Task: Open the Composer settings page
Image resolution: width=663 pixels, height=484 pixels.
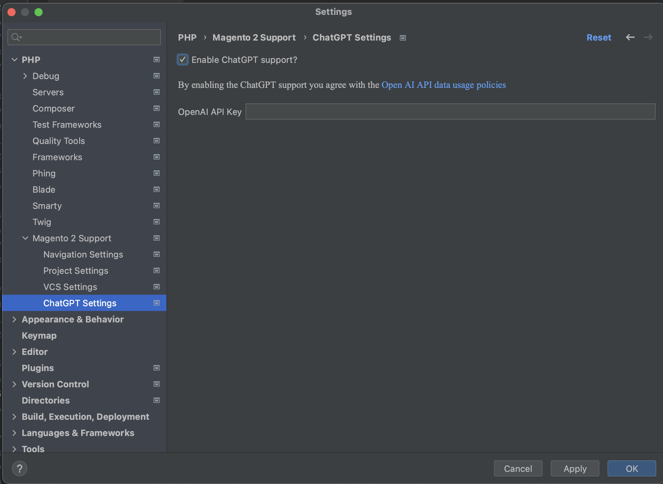Action: point(53,108)
